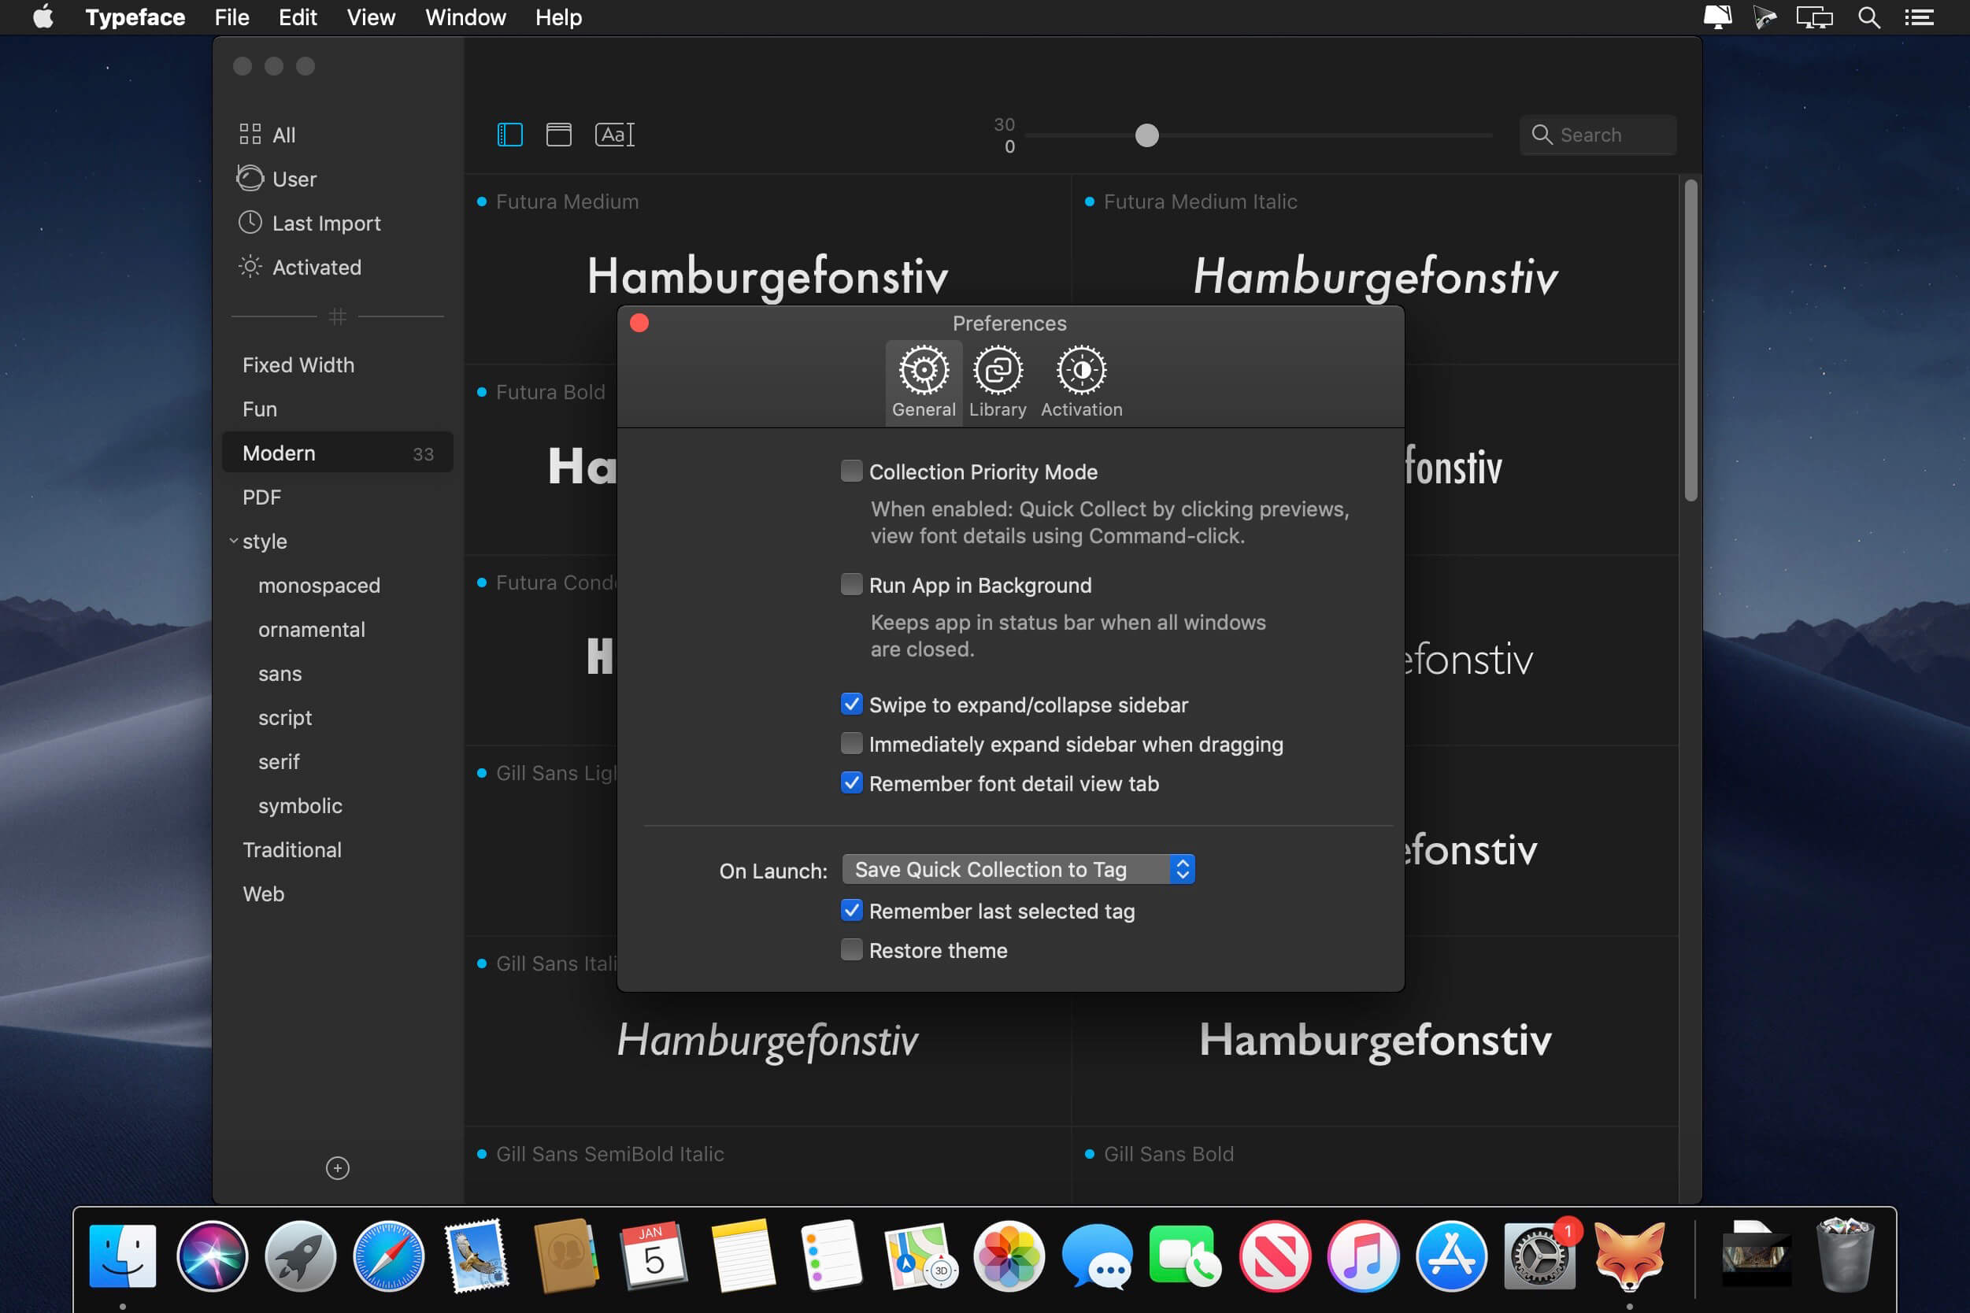Uncheck Remember font detail view tab
This screenshot has width=1970, height=1313.
[851, 782]
